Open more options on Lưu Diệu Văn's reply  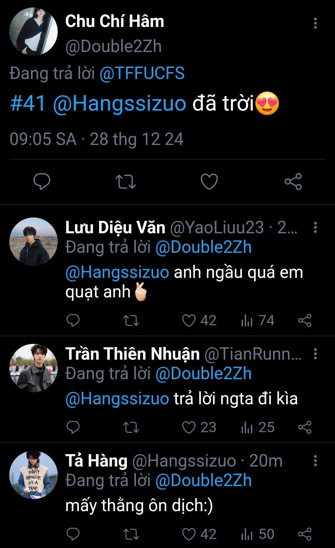[315, 227]
